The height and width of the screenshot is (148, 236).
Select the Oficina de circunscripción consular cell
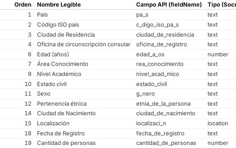[84, 44]
